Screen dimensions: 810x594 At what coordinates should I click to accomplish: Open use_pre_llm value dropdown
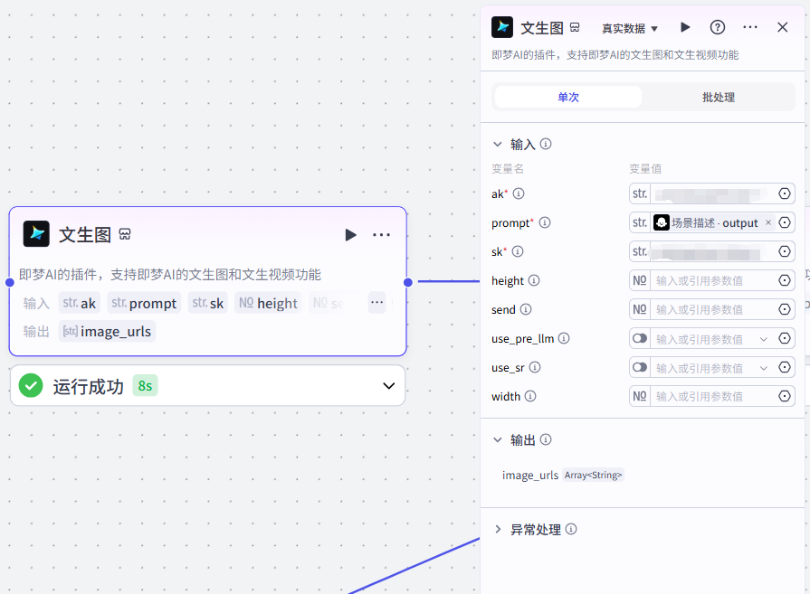(764, 339)
